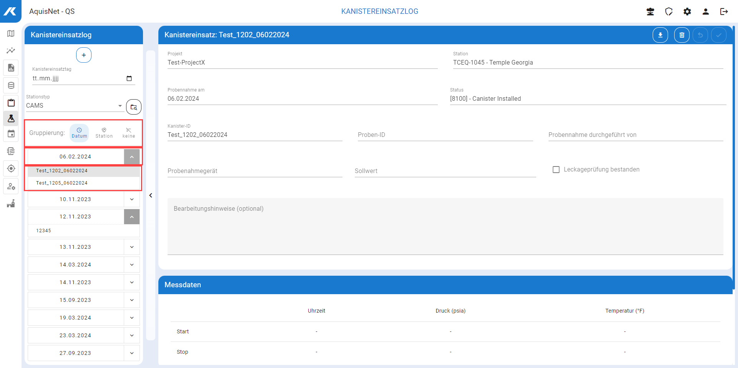Open the Stationstyp CAMS dropdown

point(74,106)
